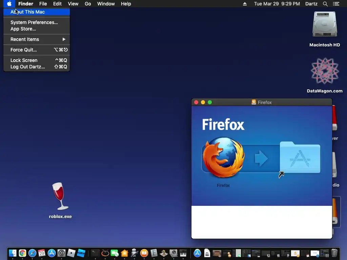Open the Edit menu
The width and height of the screenshot is (347, 260).
click(x=57, y=4)
